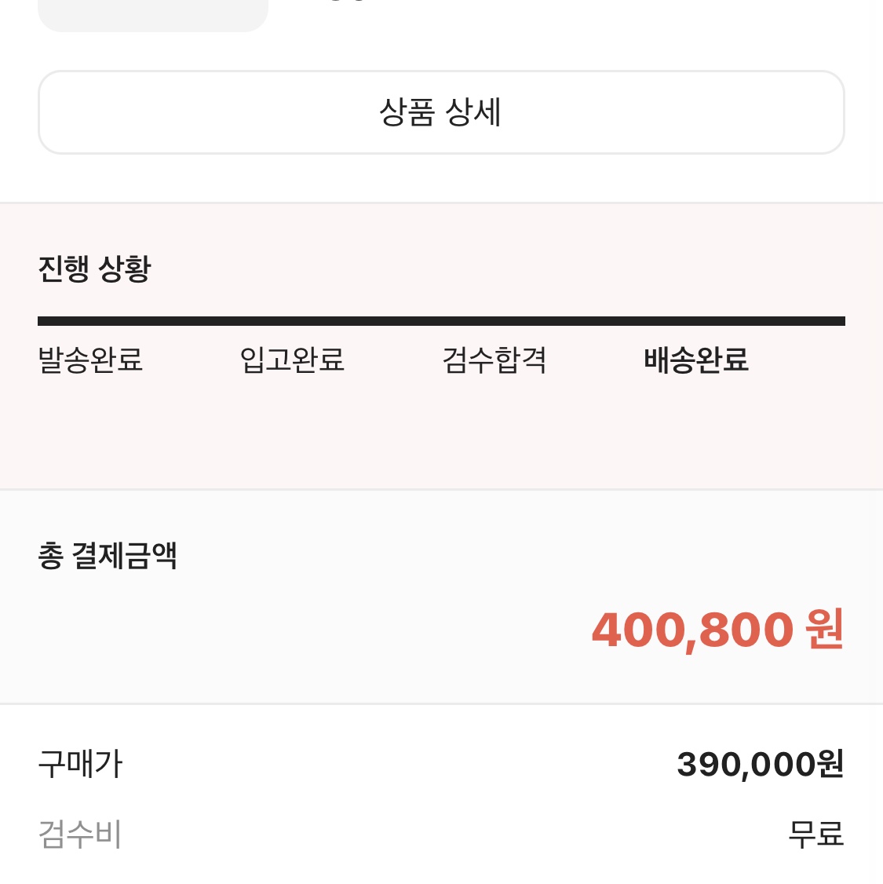The width and height of the screenshot is (883, 884).
Task: Tap the 390,000원 purchase price value
Action: [x=760, y=765]
